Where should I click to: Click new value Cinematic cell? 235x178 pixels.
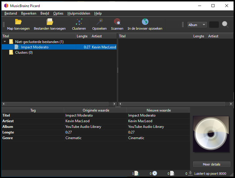[159, 138]
